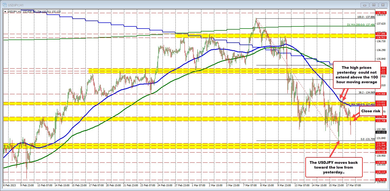Select the 133.652 red price label
390x191 pixels.
tap(380, 102)
